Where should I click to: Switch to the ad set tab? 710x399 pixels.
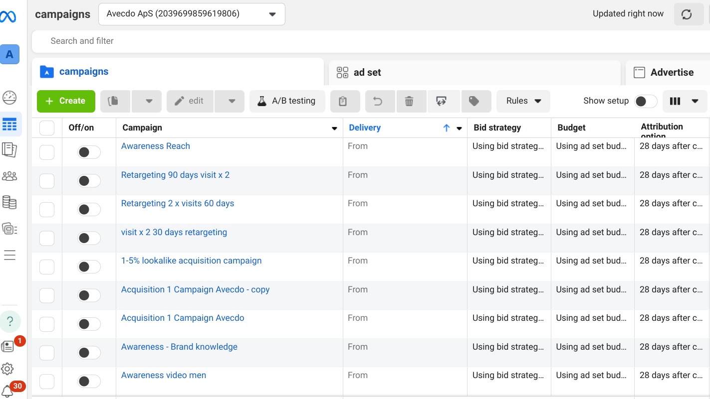367,73
